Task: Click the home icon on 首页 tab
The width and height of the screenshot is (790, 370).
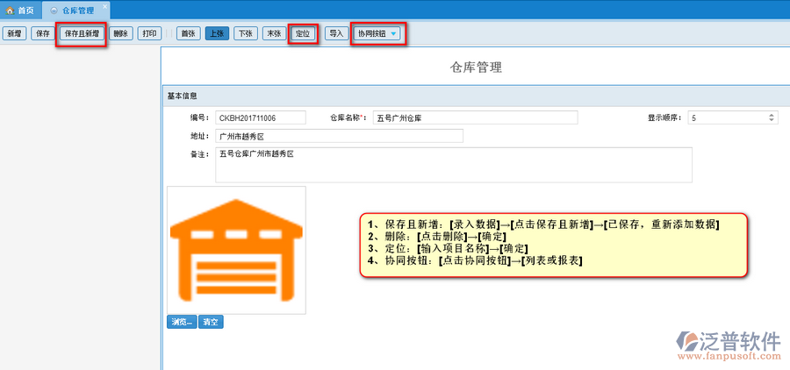Action: (x=10, y=10)
